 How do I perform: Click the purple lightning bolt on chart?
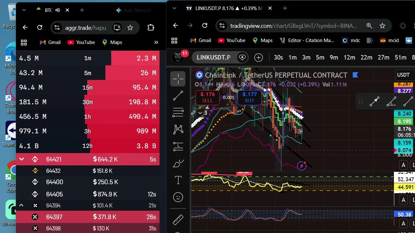tap(302, 166)
